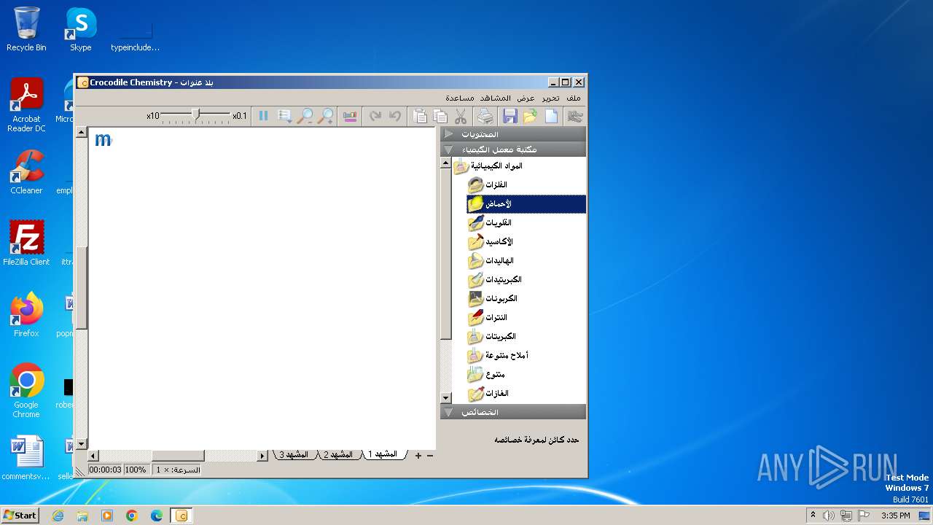Viewport: 933px width, 525px height.
Task: Open the متنوع folder
Action: [487, 375]
